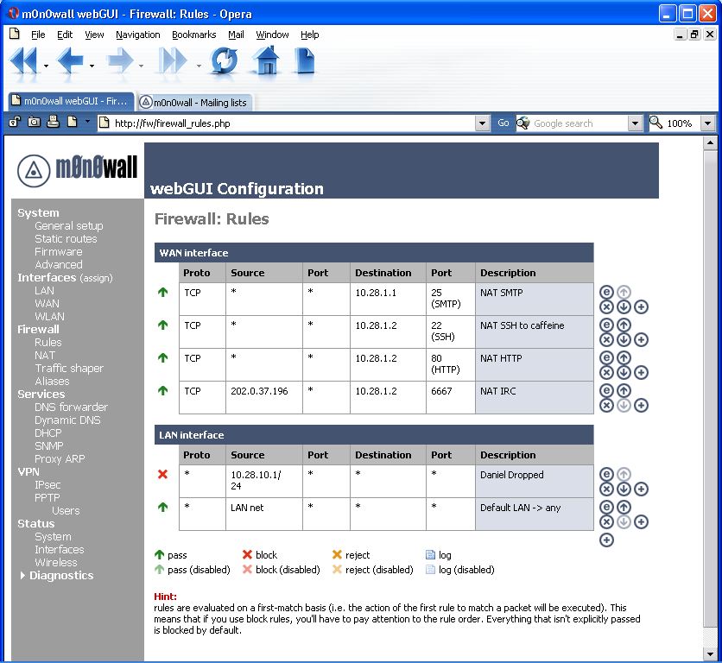Move the NAT HTTP rule up
Screen dimensions: 722x663
point(624,358)
